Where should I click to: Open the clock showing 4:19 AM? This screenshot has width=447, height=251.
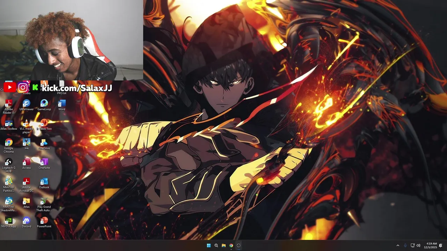(x=430, y=245)
